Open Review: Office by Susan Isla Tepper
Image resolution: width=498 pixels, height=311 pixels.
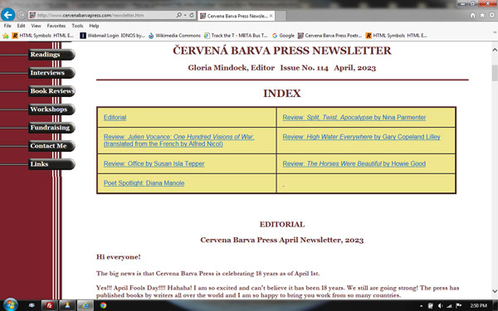coord(154,163)
